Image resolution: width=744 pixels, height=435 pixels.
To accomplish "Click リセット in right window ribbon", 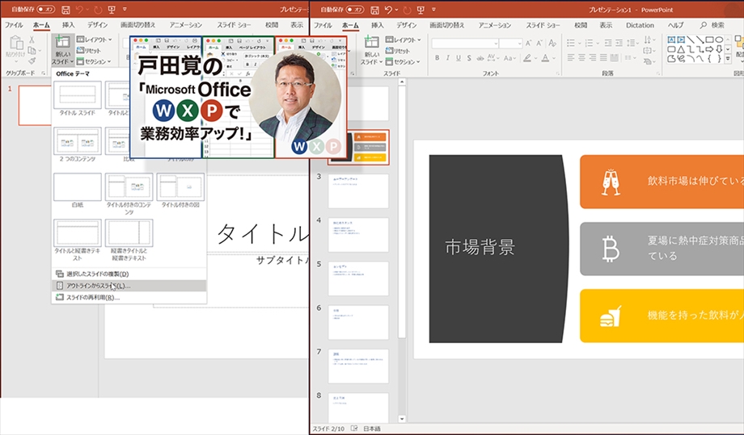I will (398, 51).
